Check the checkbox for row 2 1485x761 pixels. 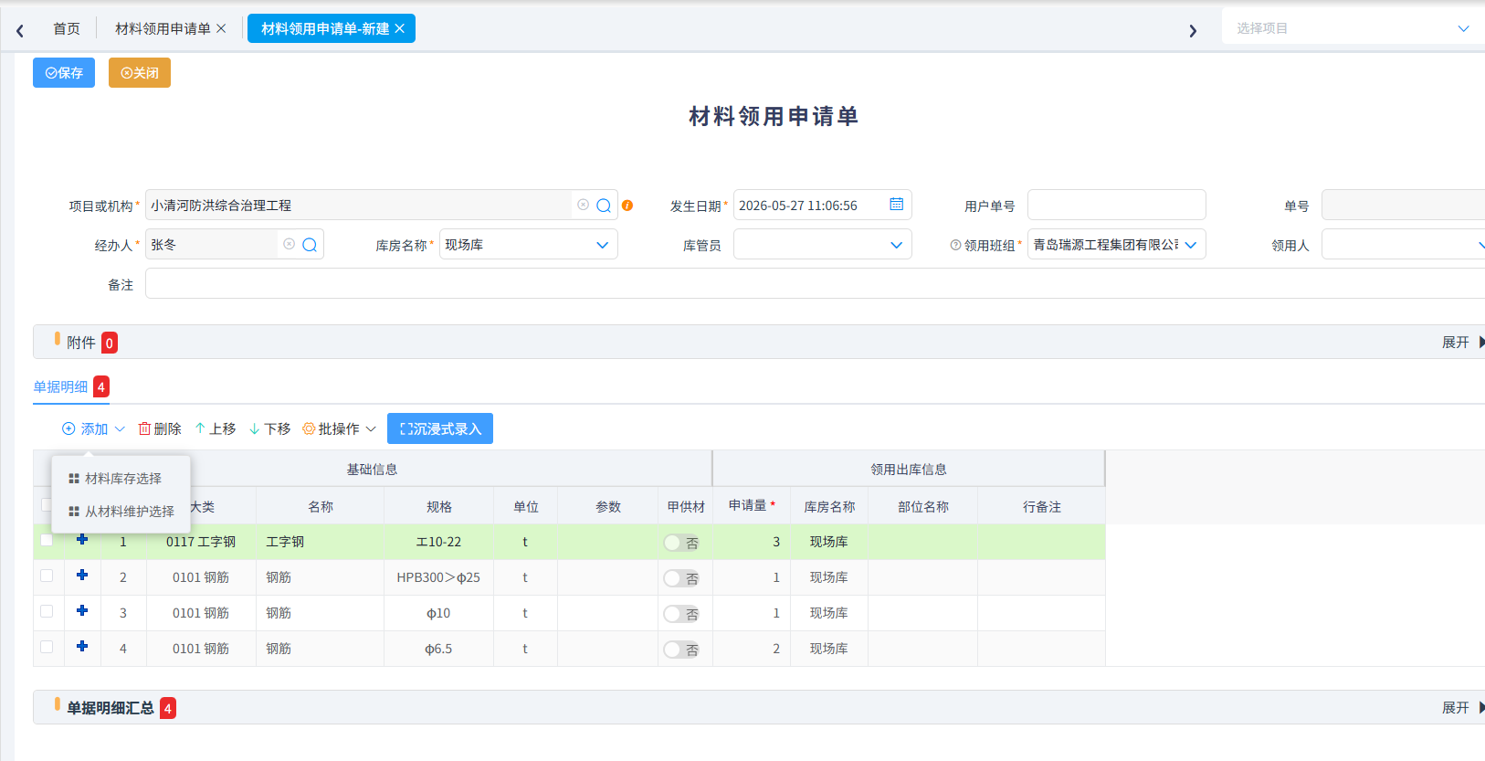(47, 576)
